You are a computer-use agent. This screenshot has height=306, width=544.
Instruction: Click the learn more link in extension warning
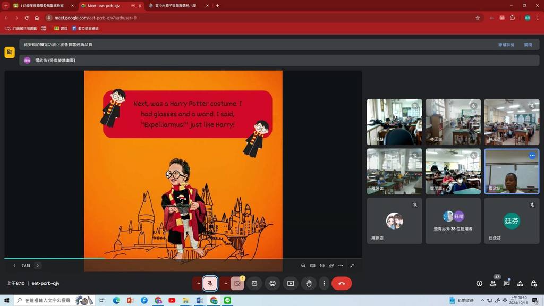pyautogui.click(x=506, y=45)
